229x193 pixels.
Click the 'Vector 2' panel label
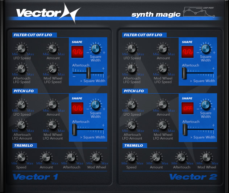193,177
